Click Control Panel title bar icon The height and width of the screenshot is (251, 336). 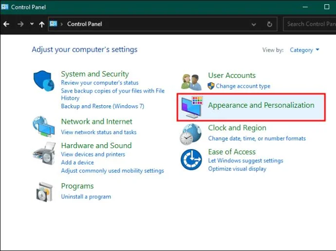(5, 7)
